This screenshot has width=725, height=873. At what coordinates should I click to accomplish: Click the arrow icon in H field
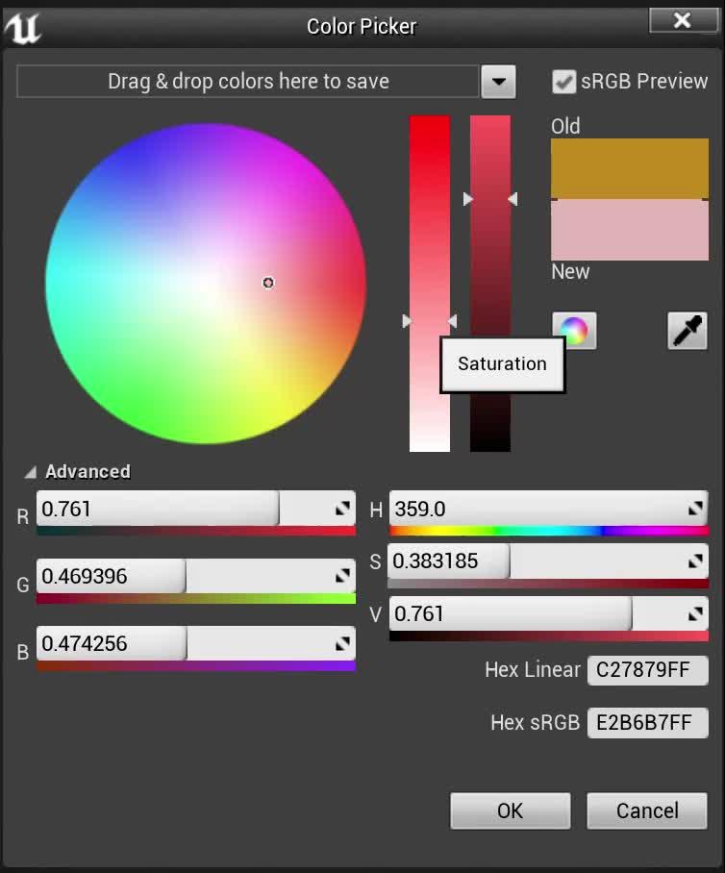[x=695, y=508]
